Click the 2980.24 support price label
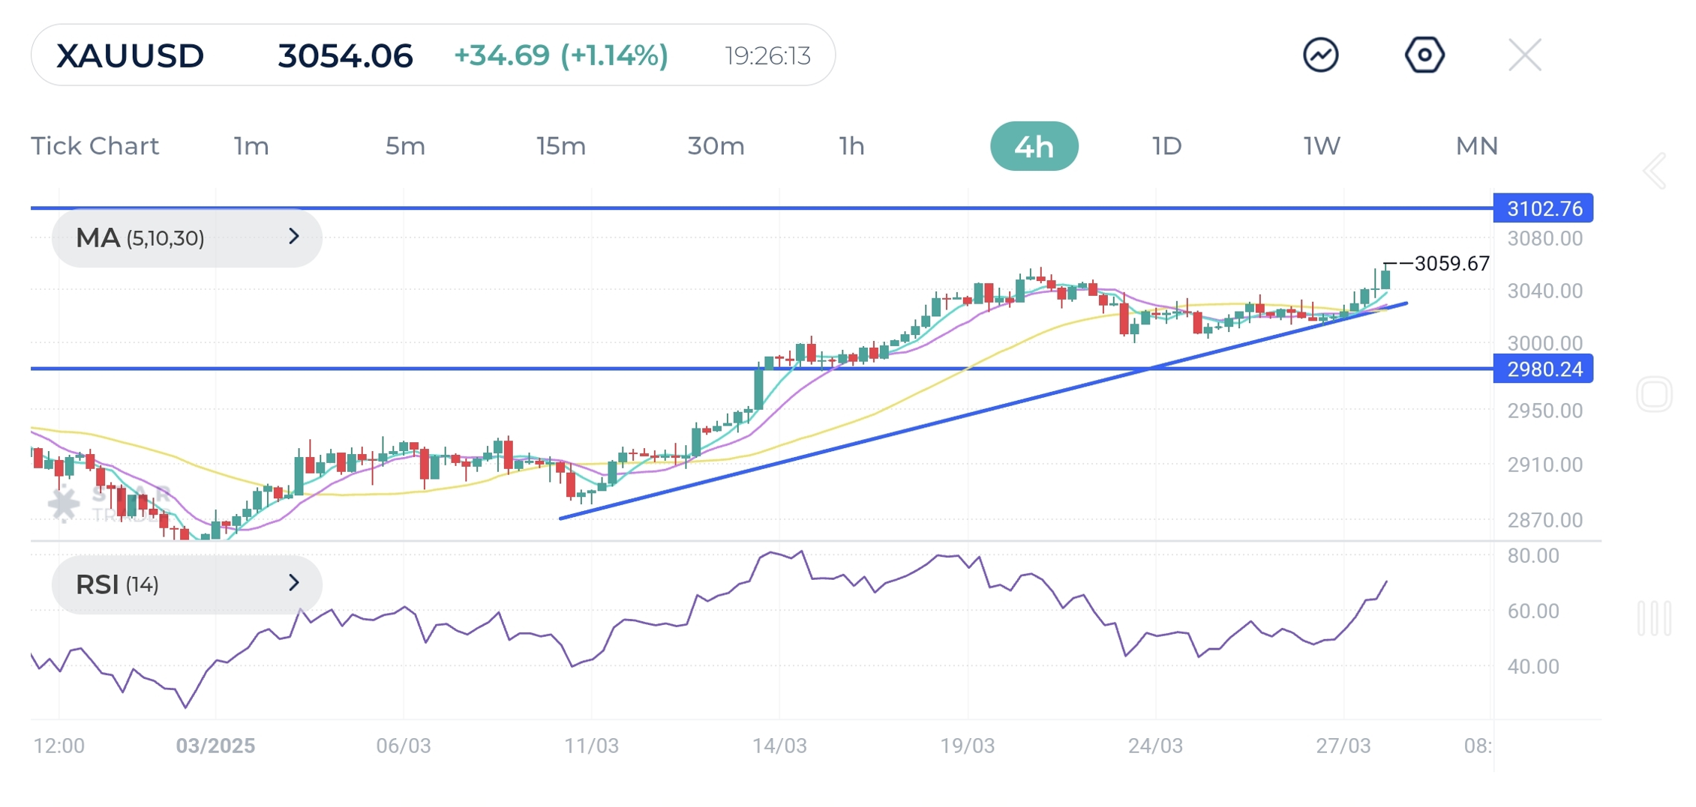This screenshot has height=807, width=1696. point(1543,369)
